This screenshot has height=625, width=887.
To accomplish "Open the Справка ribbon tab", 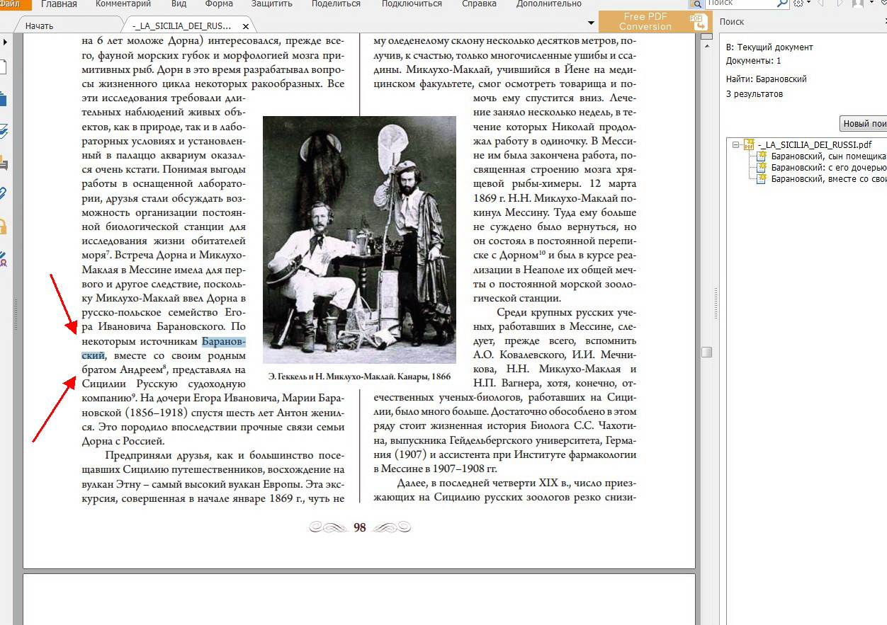I will coord(479,4).
